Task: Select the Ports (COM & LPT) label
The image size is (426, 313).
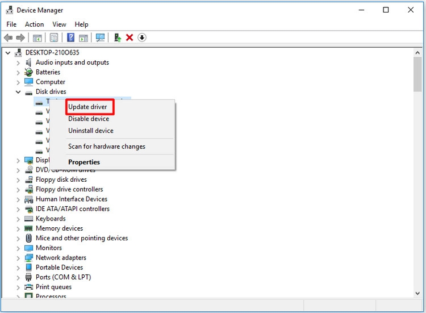Action: (x=63, y=277)
